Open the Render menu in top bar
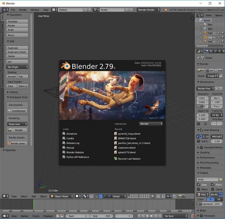 pos(23,10)
